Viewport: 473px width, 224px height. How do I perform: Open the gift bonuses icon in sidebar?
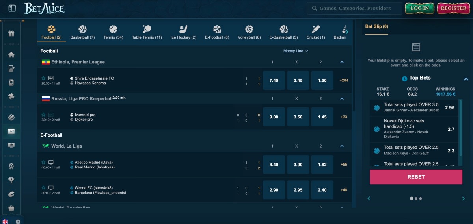coord(11,33)
